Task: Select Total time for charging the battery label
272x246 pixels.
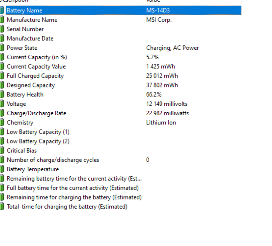Action: pyautogui.click(x=67, y=207)
